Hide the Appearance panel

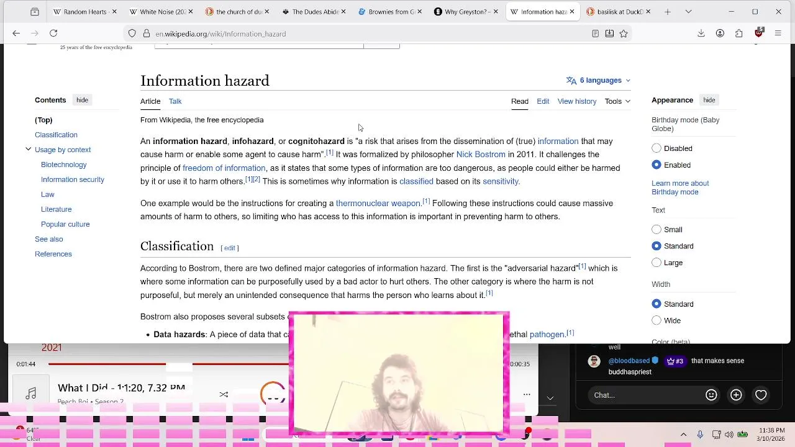click(x=709, y=100)
